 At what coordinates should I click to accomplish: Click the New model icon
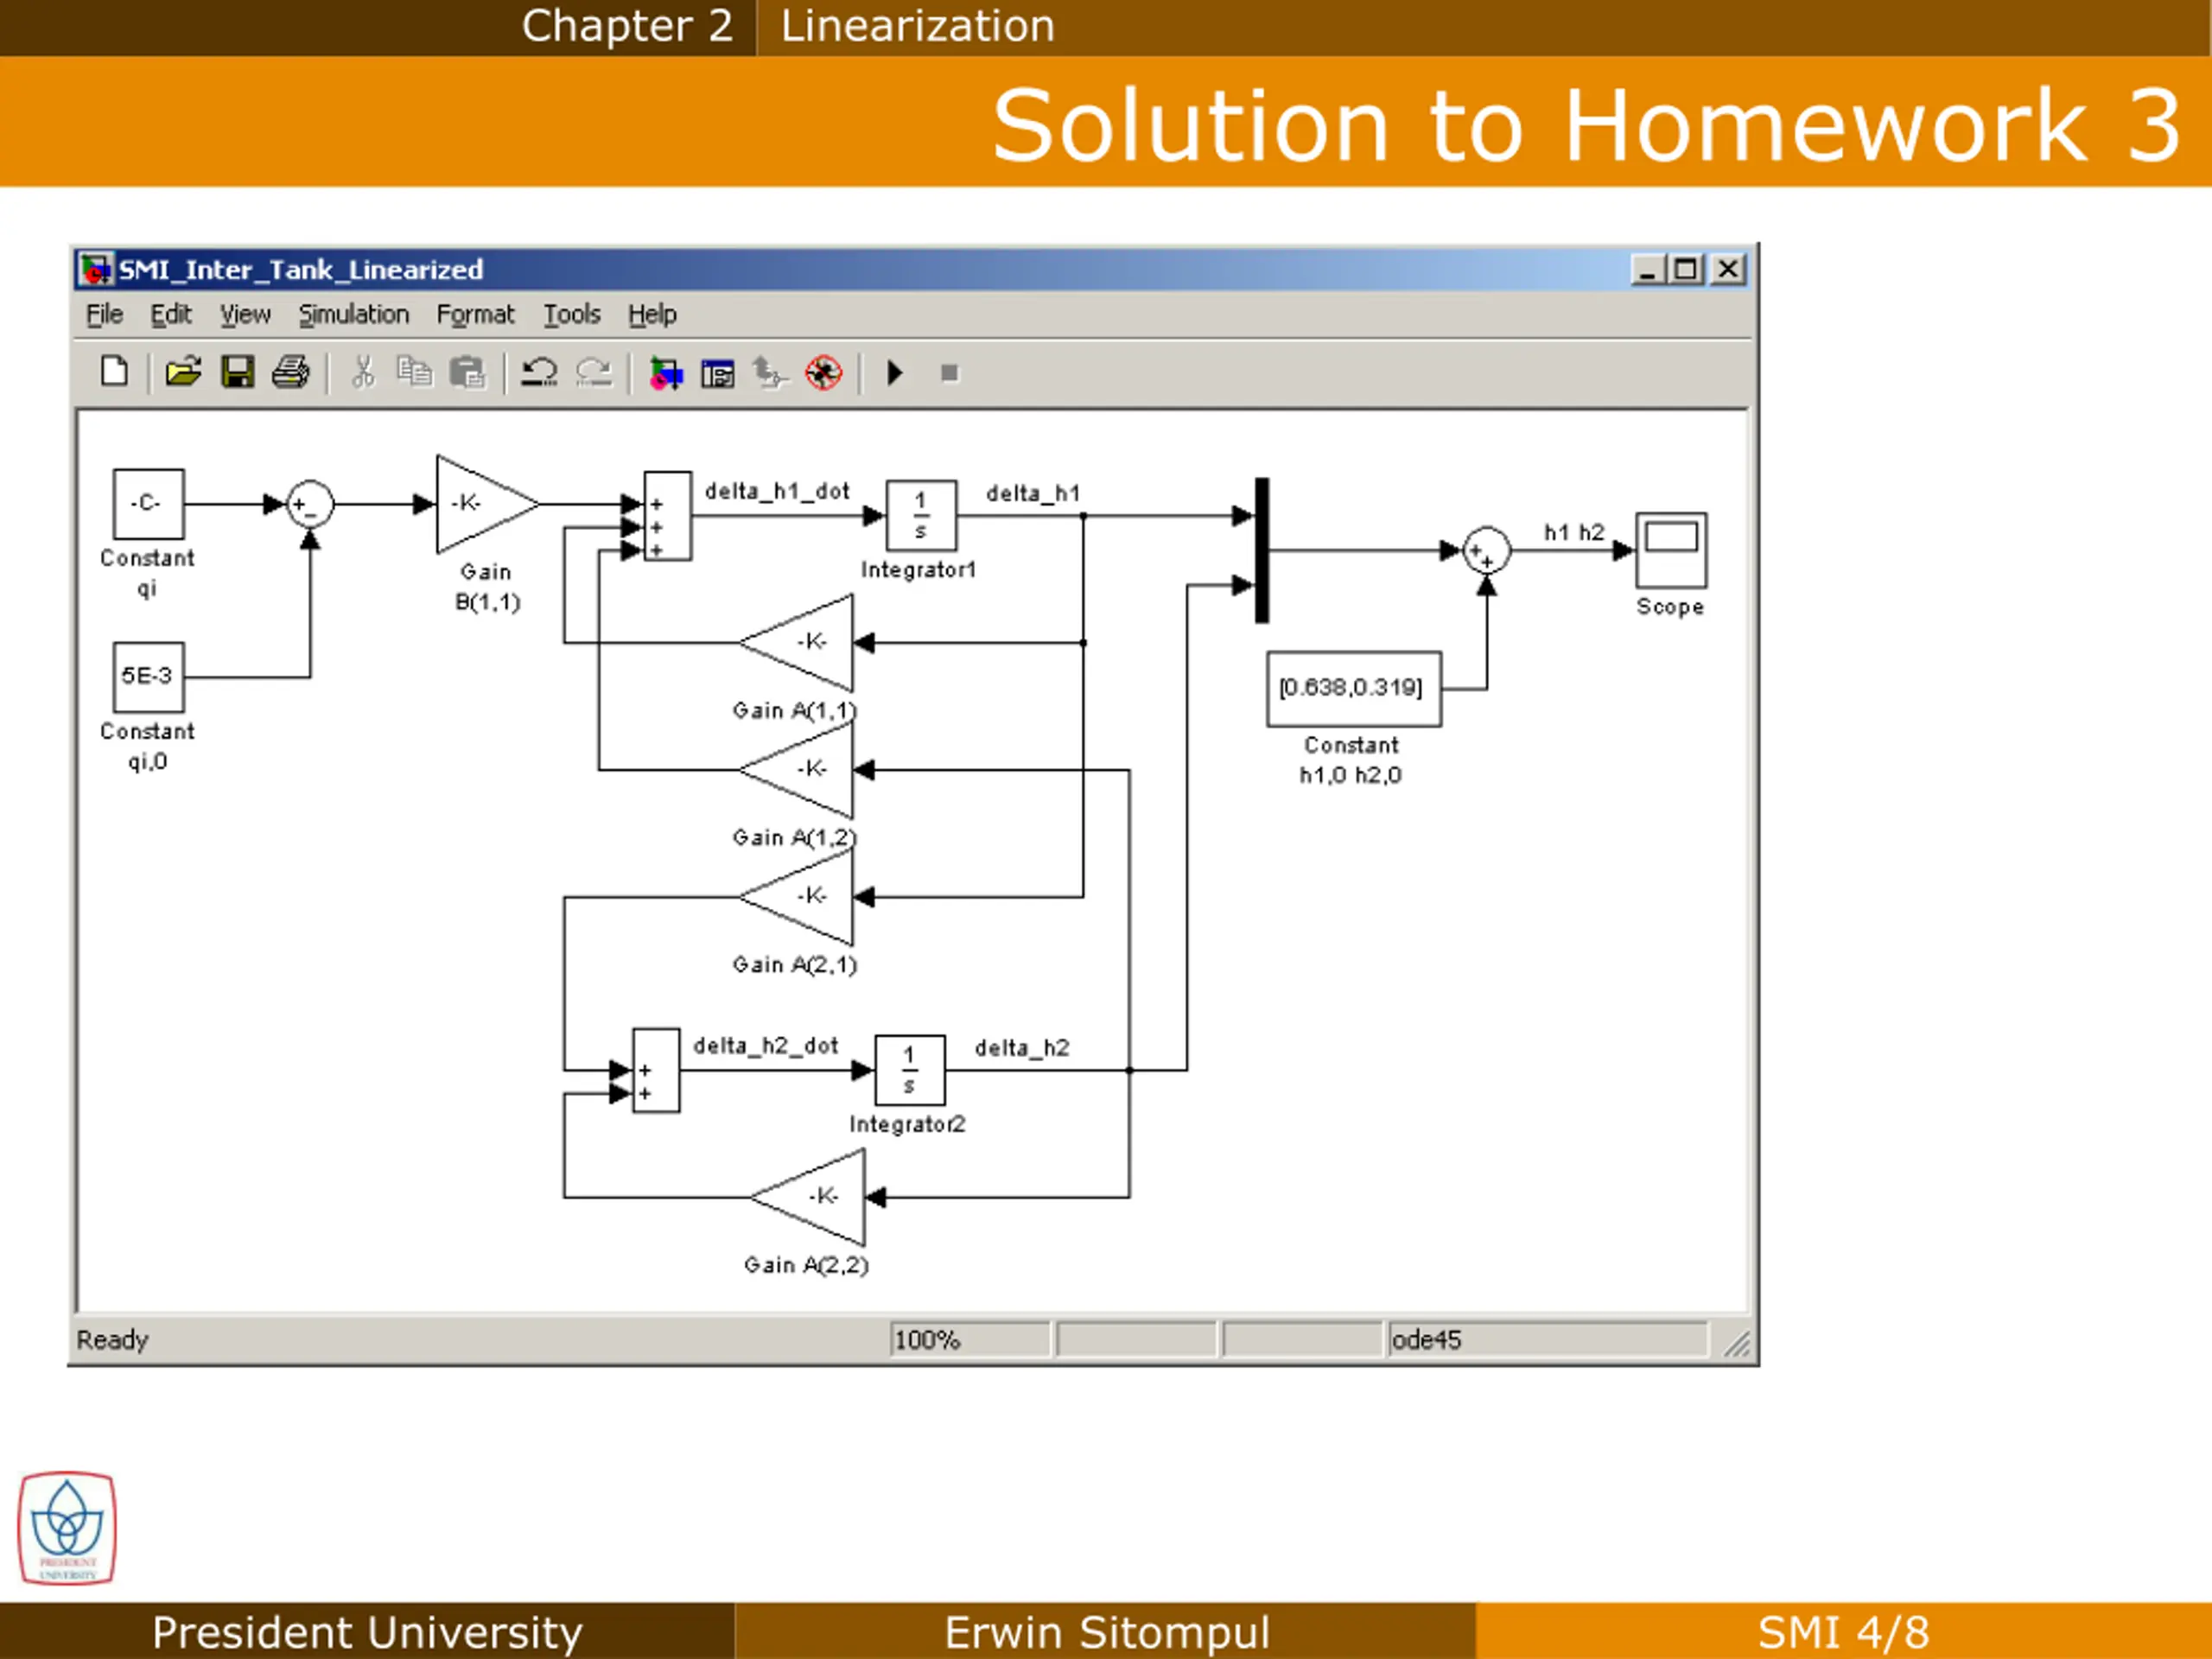click(x=115, y=372)
